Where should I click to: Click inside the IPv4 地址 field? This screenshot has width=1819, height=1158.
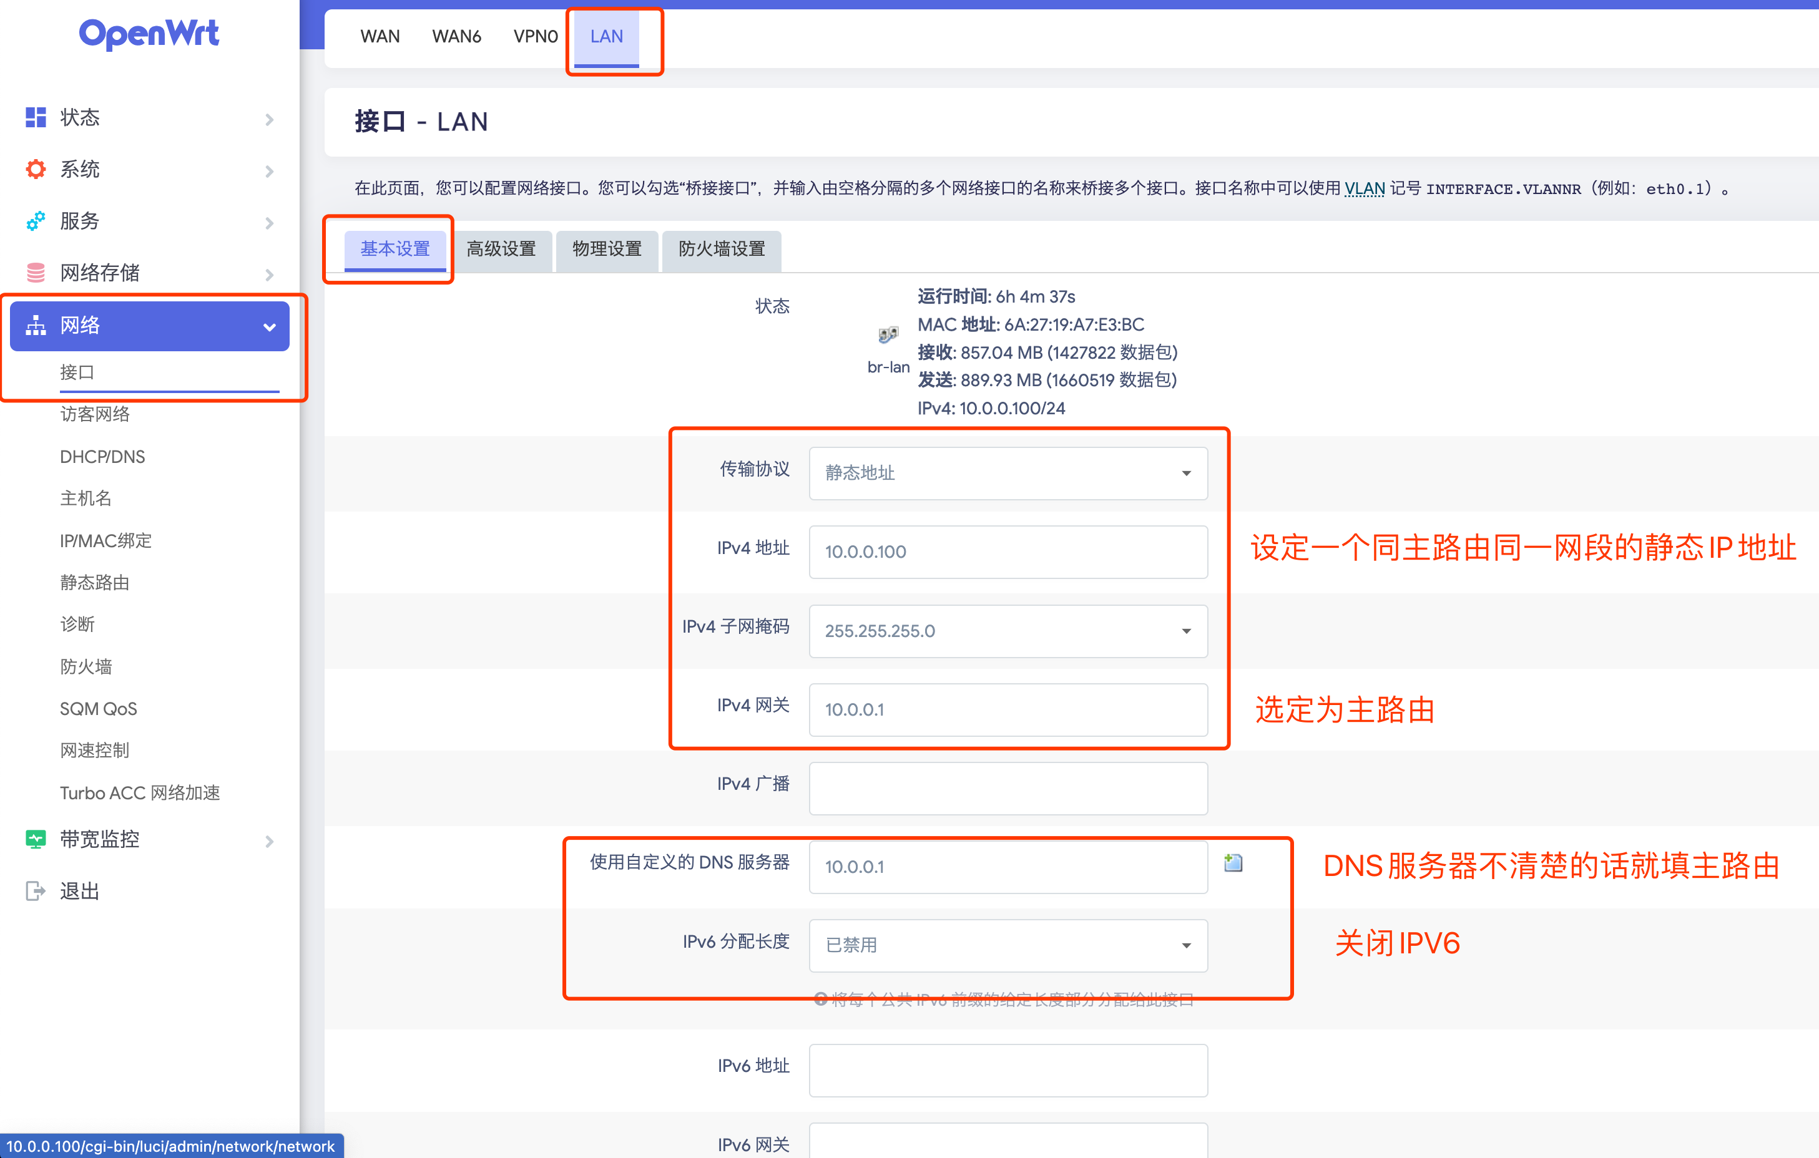[1008, 552]
